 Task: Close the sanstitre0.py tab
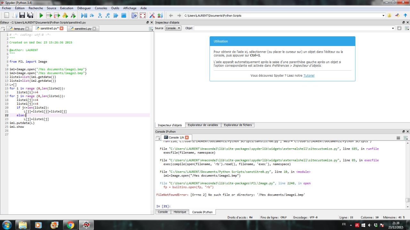click(x=61, y=28)
